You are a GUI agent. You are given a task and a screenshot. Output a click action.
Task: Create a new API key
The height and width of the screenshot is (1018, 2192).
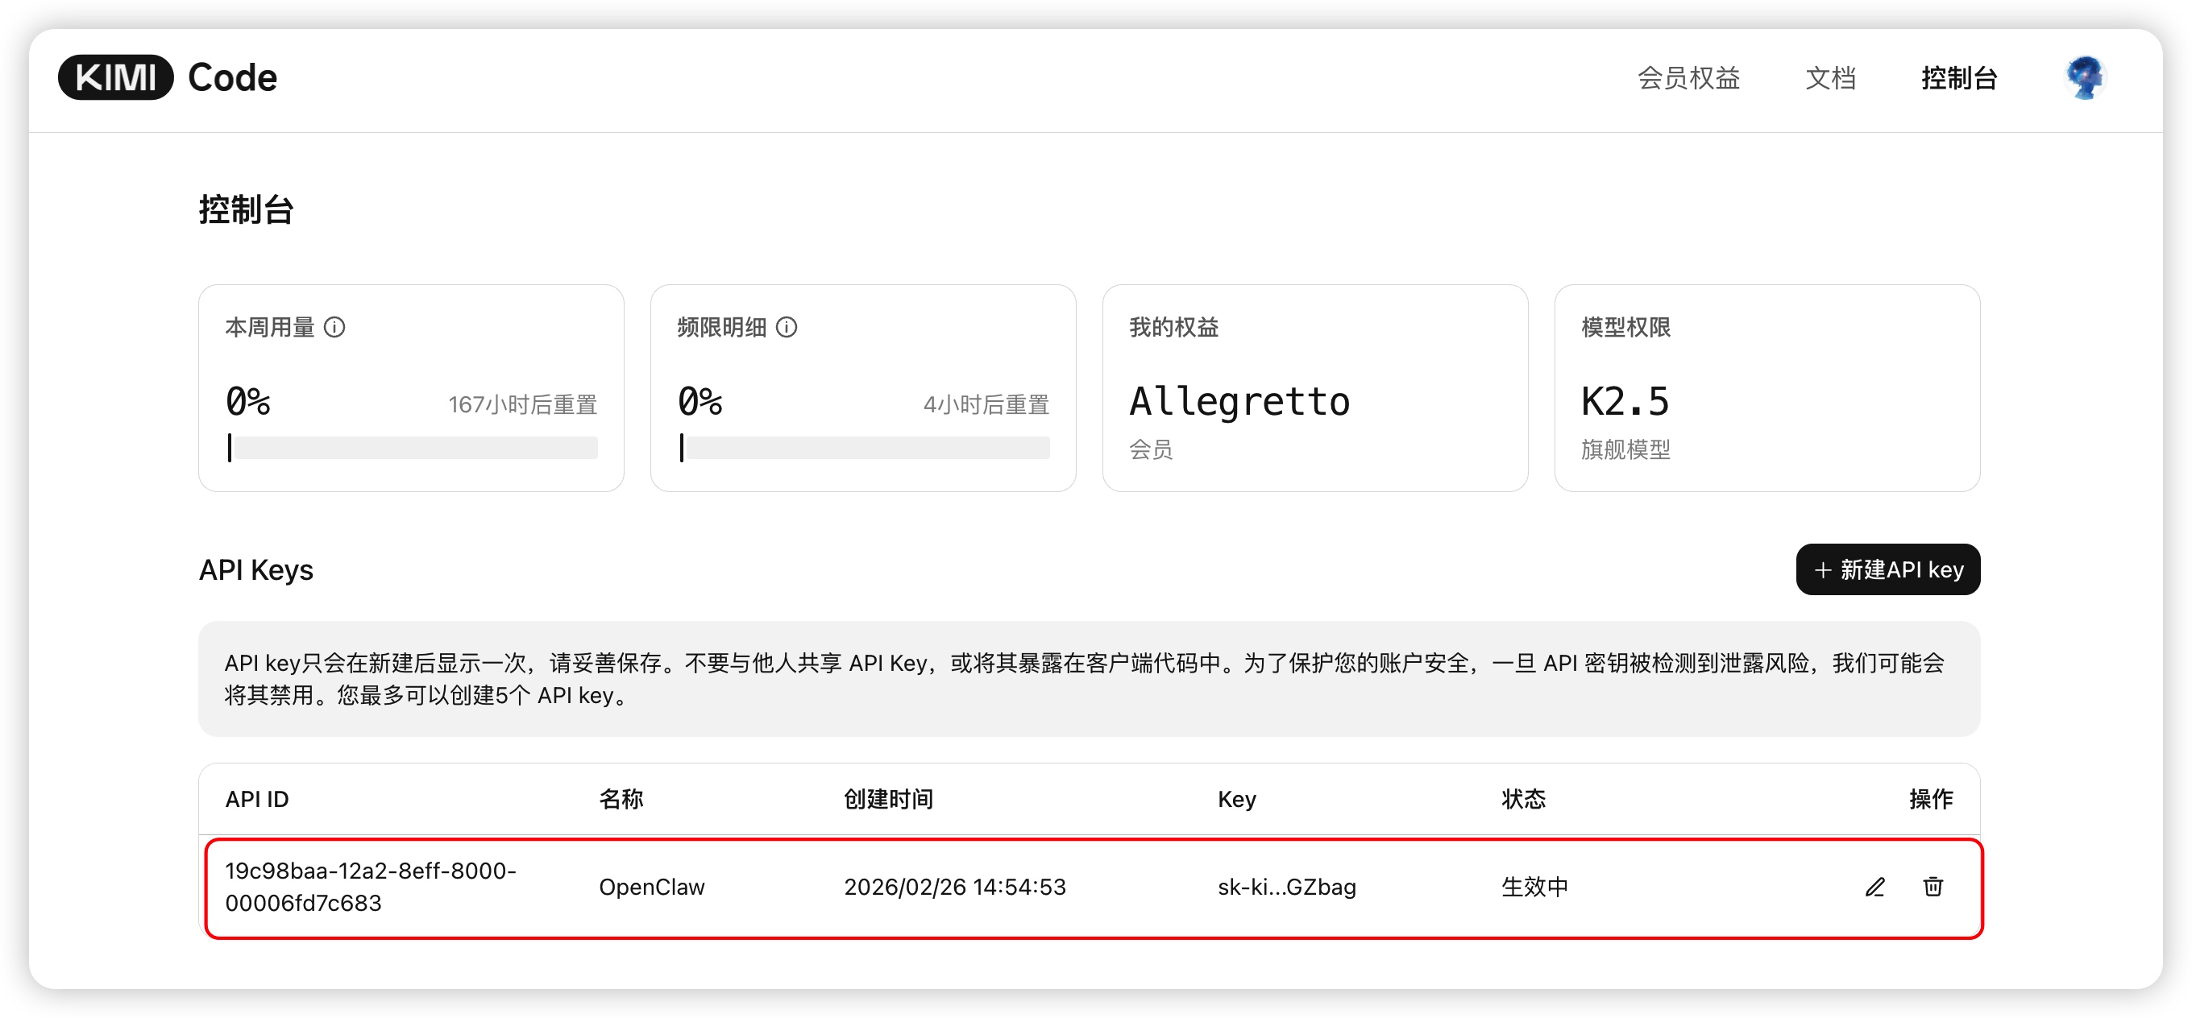[1887, 570]
